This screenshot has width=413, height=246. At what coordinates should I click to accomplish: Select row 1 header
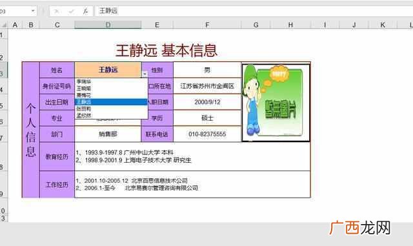point(3,35)
